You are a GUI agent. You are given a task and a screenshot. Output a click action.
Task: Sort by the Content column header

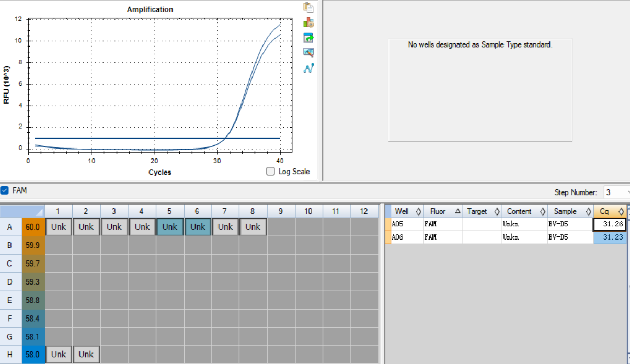pos(524,211)
